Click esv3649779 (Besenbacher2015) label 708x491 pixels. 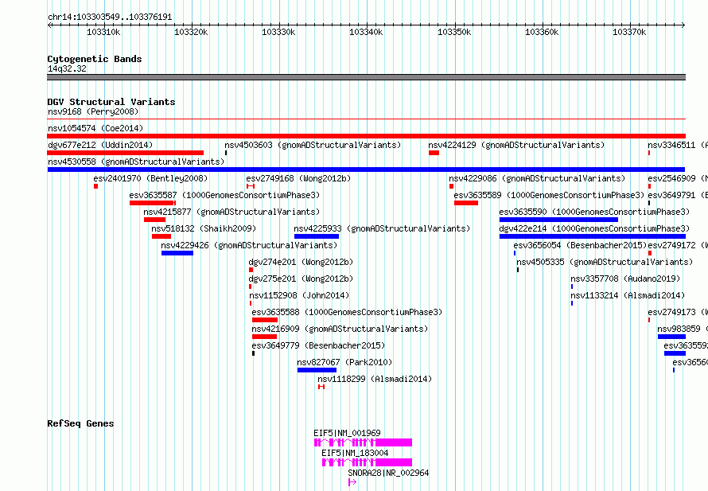pos(318,345)
